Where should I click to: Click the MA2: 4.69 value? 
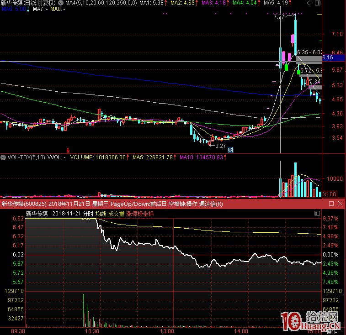(184, 3)
